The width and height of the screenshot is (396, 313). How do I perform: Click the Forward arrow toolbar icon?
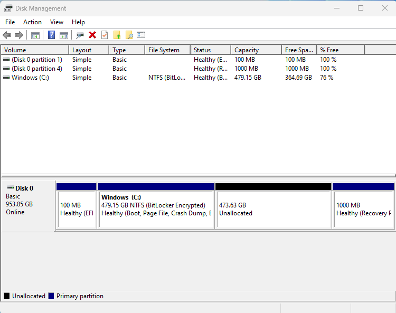(19, 35)
